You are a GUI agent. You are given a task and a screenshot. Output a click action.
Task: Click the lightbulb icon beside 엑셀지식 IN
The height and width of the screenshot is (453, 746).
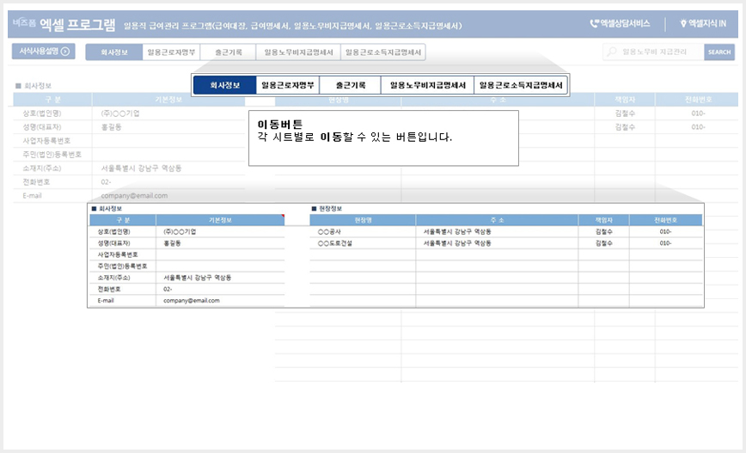pos(683,23)
